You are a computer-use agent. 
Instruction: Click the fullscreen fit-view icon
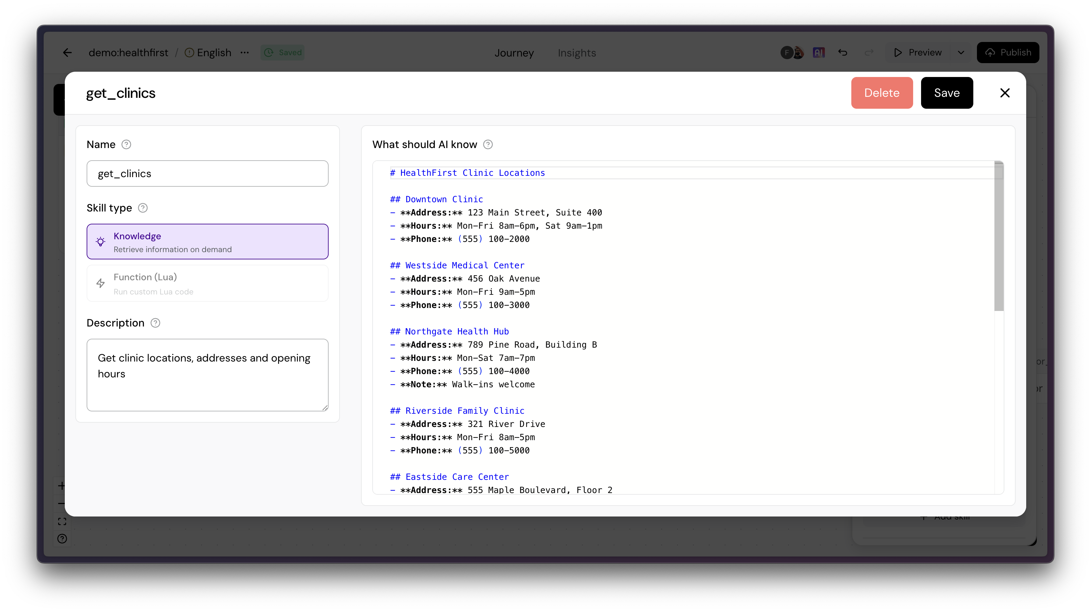click(62, 521)
